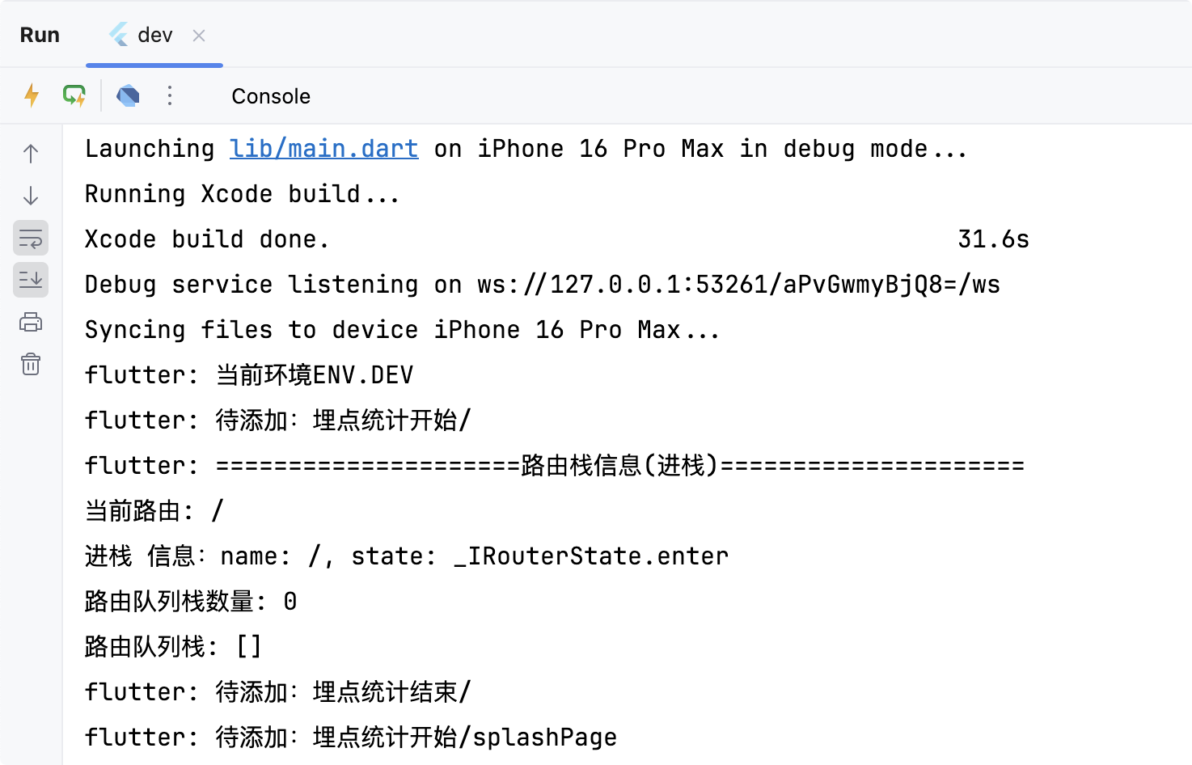Click the websocket debug service URL line
Screen dimensions: 1192x765
(543, 285)
